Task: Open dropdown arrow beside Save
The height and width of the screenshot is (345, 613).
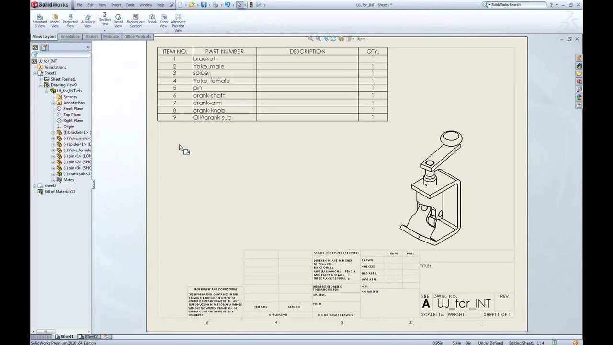Action: (209, 5)
